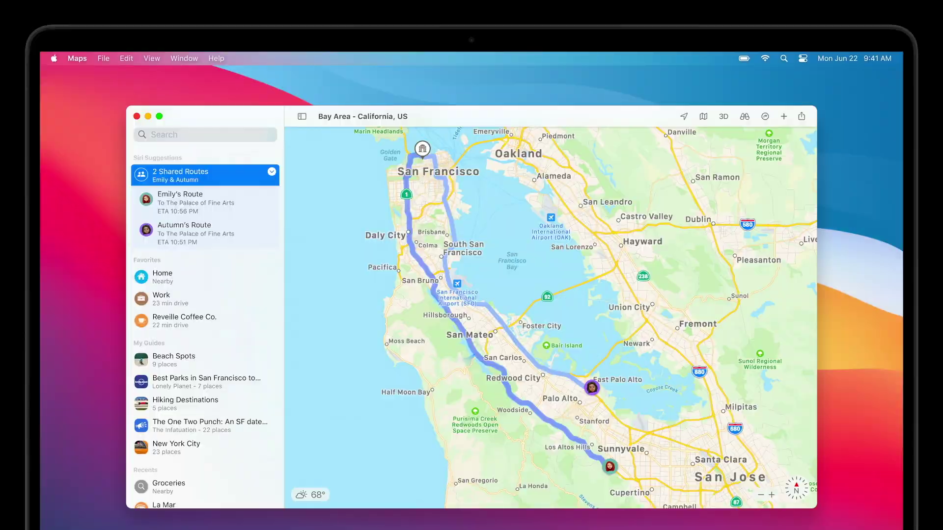Open the File menu
The height and width of the screenshot is (530, 943).
pyautogui.click(x=103, y=58)
